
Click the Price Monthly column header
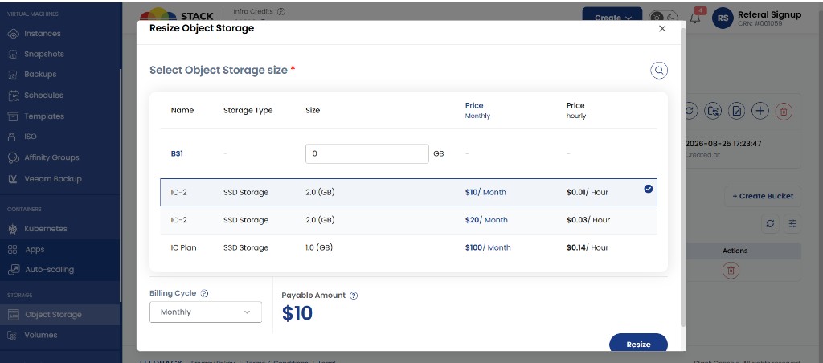[x=477, y=110]
